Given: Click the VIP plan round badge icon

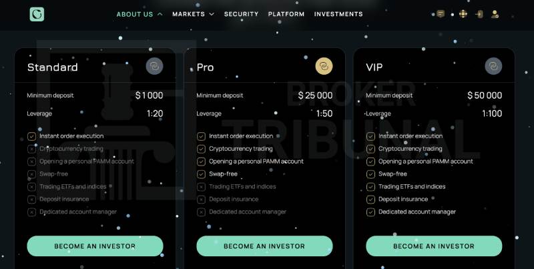Looking at the screenshot, I should (x=493, y=67).
